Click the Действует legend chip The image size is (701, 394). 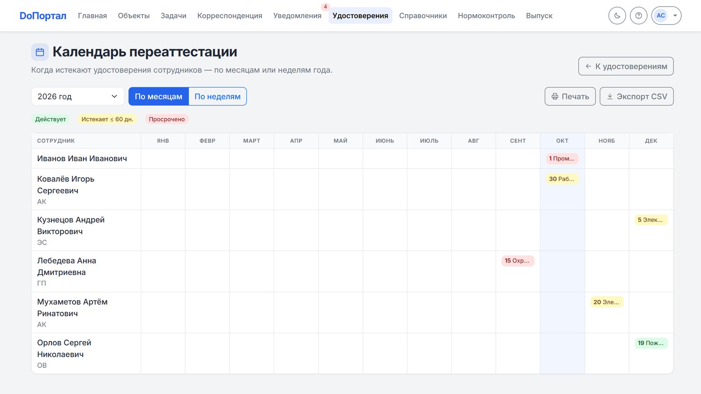click(50, 119)
